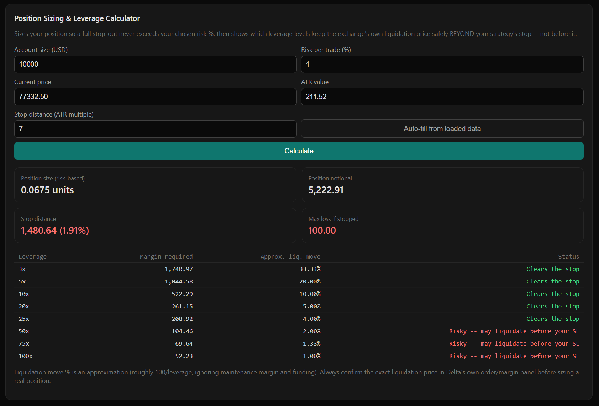Click liquidation move 10.00%
The width and height of the screenshot is (599, 406).
[310, 294]
